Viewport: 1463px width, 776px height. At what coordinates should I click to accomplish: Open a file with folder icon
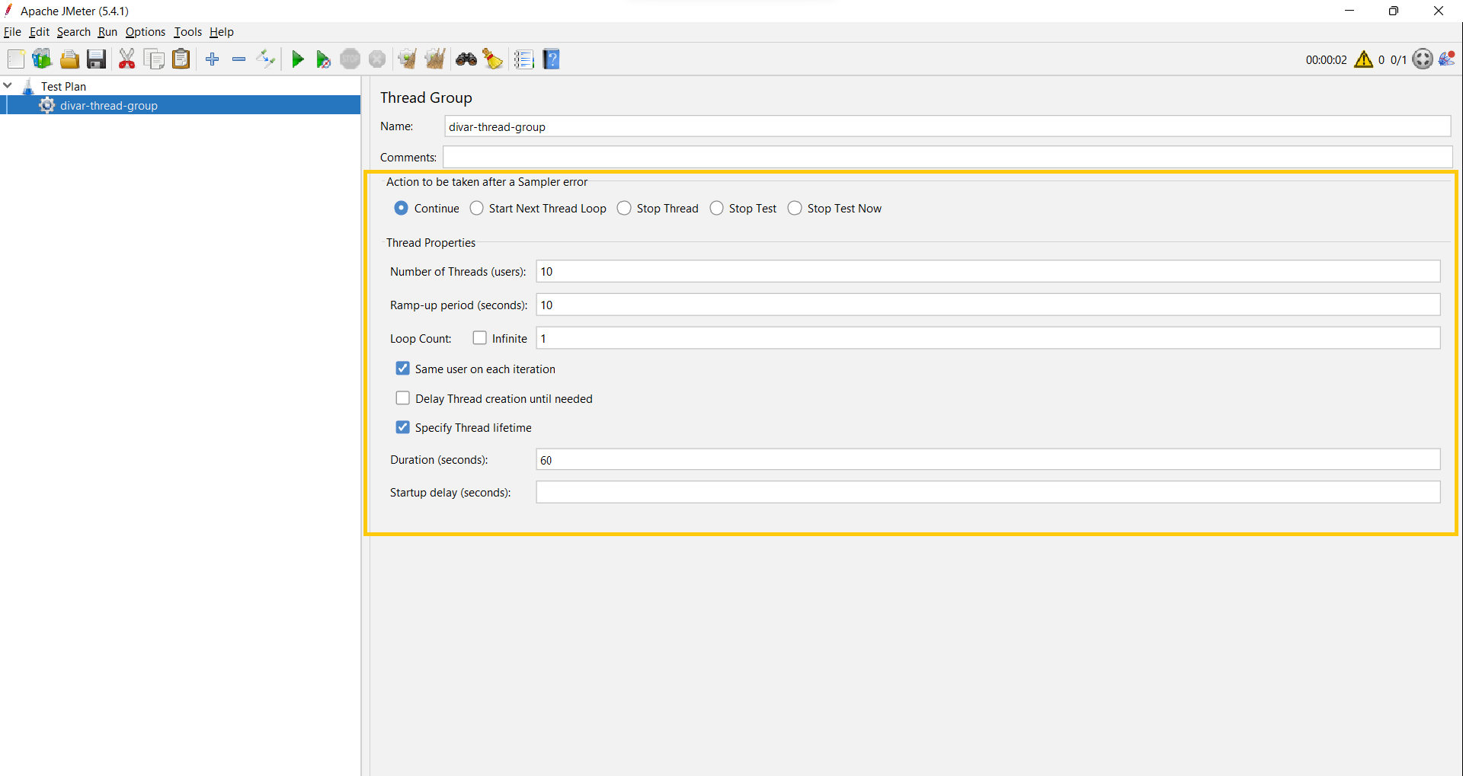pos(69,59)
